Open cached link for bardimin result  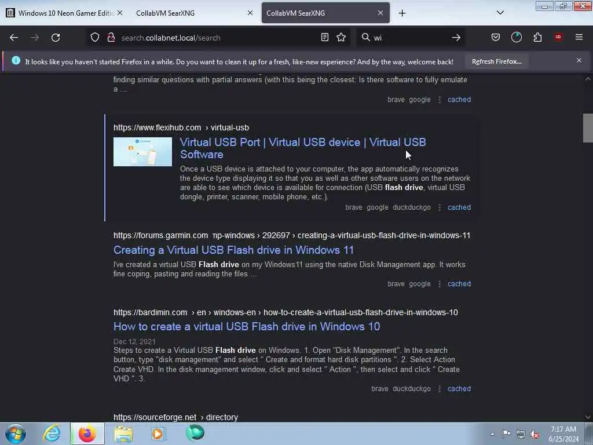coord(459,389)
